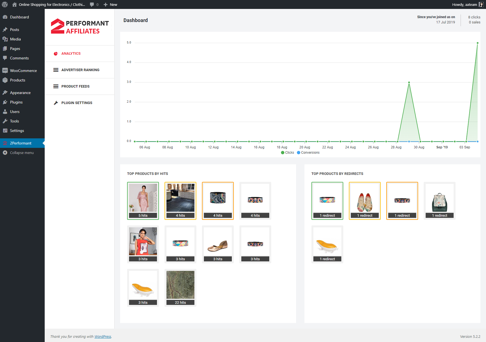Screen dimensions: 486x342
Task: Click the Performant Affiliates logo
Action: point(80,27)
